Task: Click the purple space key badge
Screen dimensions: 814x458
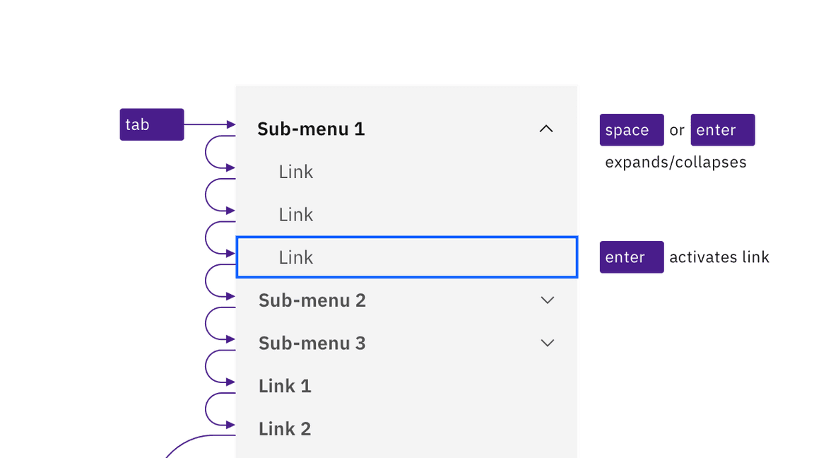Action: point(631,130)
